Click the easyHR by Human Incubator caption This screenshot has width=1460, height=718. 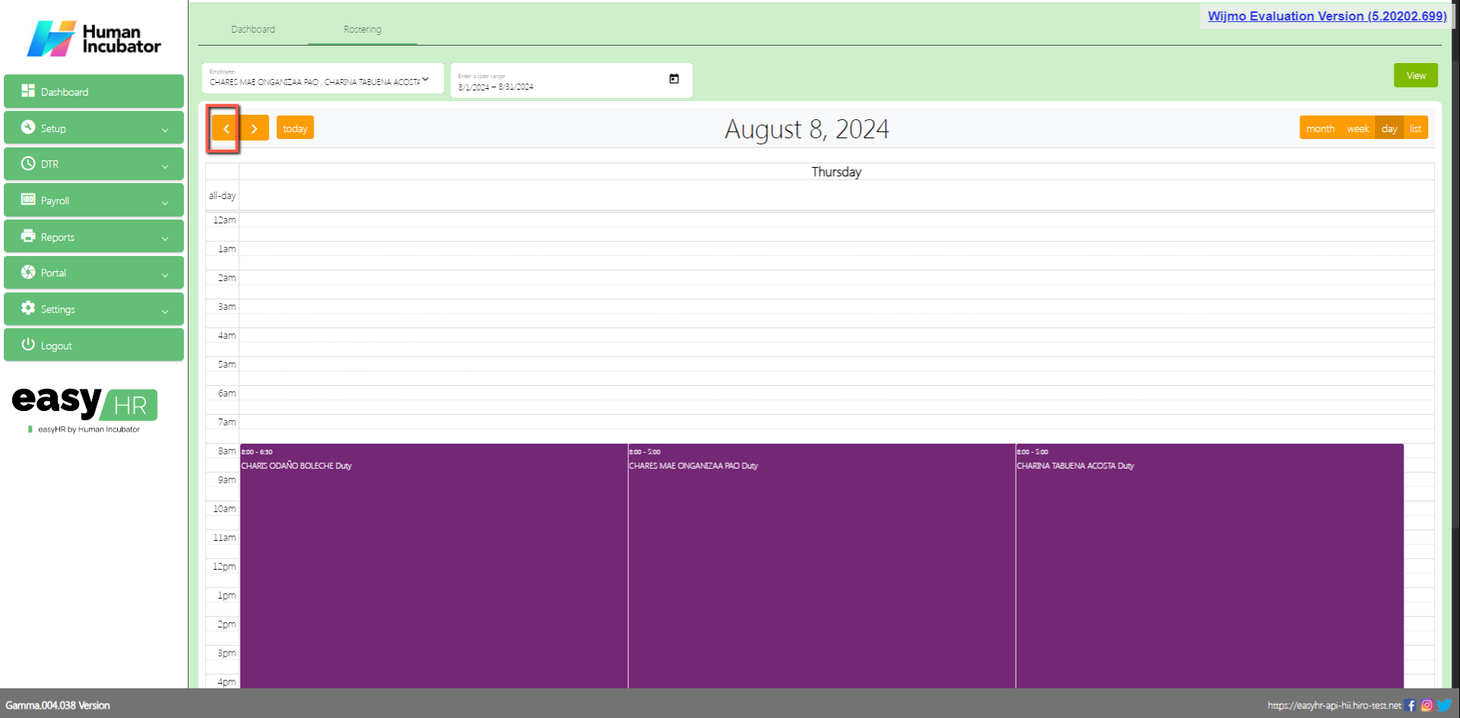(x=89, y=429)
